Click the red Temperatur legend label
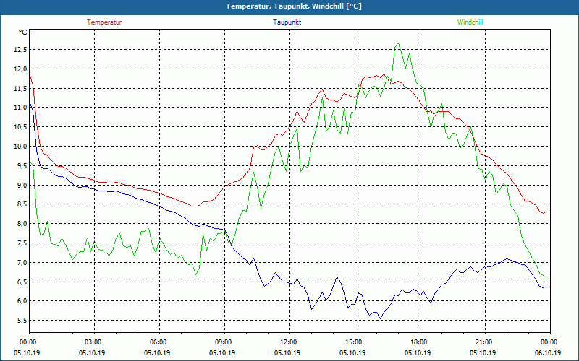The height and width of the screenshot is (361, 579). [104, 22]
